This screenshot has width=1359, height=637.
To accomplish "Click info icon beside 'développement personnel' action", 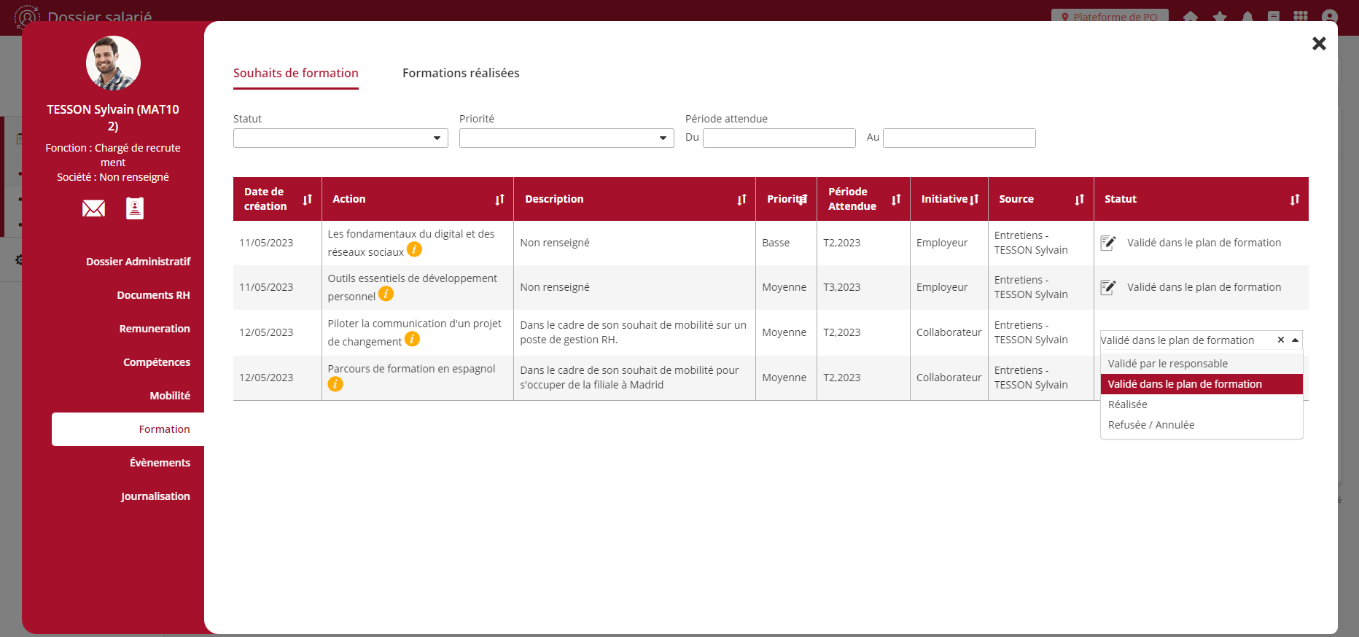I will [x=386, y=294].
